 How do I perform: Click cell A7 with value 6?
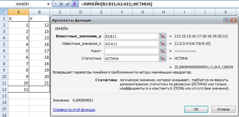click(x=18, y=57)
